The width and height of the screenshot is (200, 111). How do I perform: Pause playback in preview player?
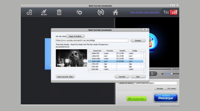(x=152, y=74)
